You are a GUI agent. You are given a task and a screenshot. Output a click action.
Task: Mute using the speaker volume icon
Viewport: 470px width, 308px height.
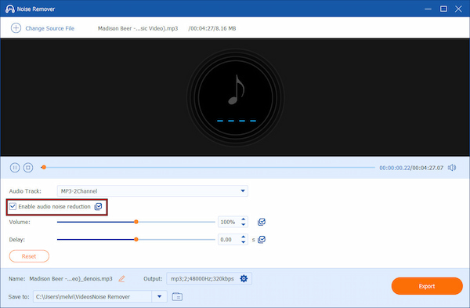tap(452, 168)
